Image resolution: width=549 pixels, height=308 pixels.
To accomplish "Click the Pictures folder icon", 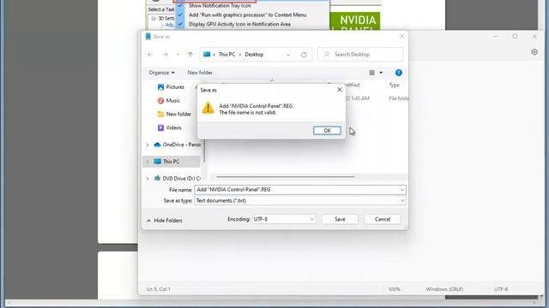I will coord(160,87).
